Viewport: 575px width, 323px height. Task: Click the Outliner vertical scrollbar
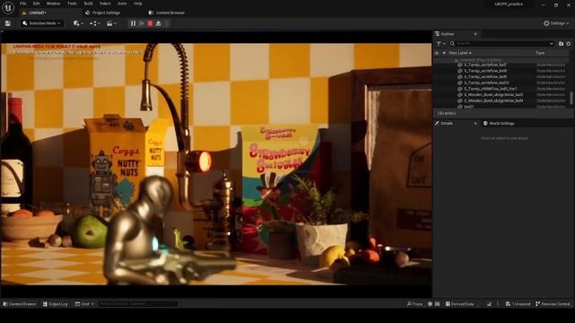point(571,98)
